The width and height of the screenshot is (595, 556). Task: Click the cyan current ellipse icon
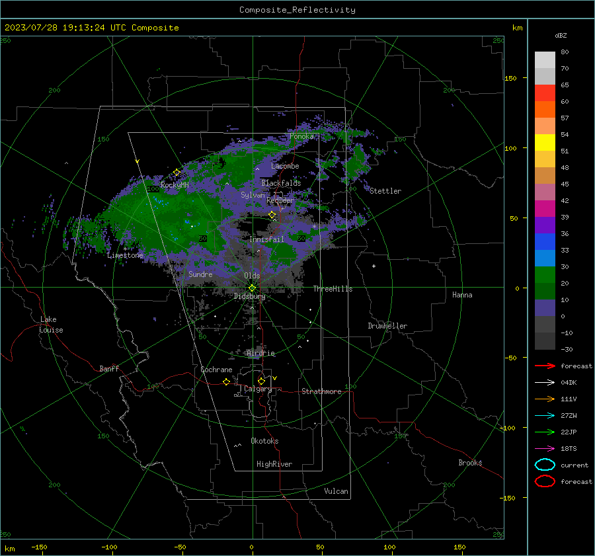point(545,465)
